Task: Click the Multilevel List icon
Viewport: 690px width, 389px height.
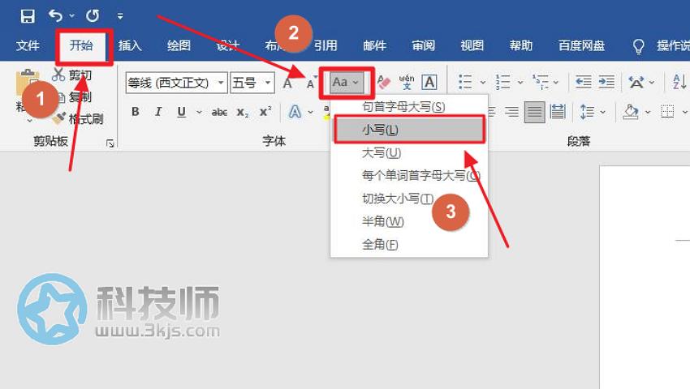Action: (x=541, y=82)
